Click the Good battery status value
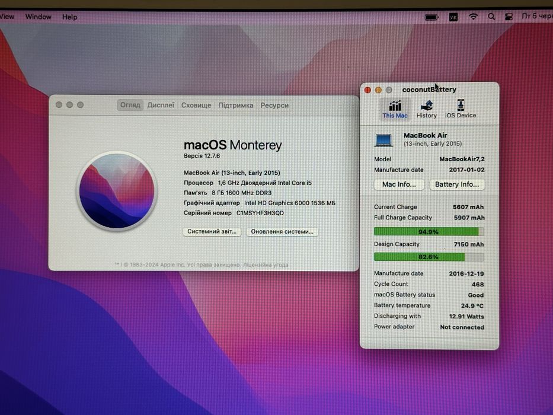Viewport: 553px width, 415px height. [476, 295]
